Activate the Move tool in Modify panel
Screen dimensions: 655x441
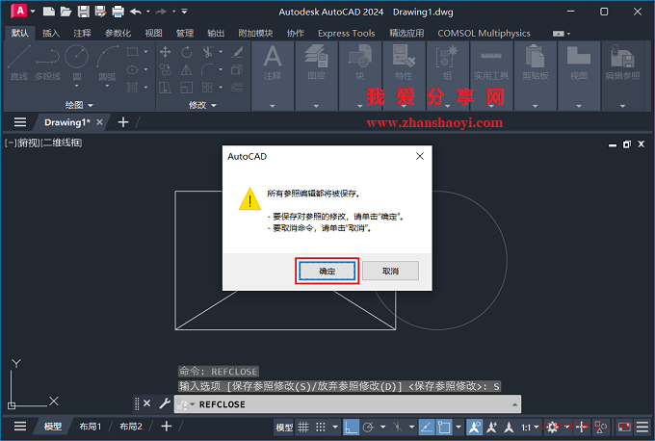pos(165,52)
